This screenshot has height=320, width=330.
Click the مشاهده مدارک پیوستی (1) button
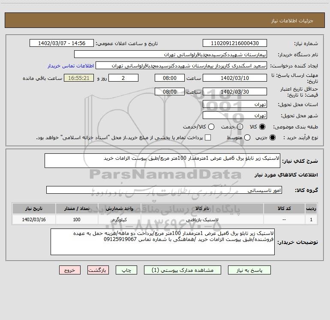[x=183, y=270]
